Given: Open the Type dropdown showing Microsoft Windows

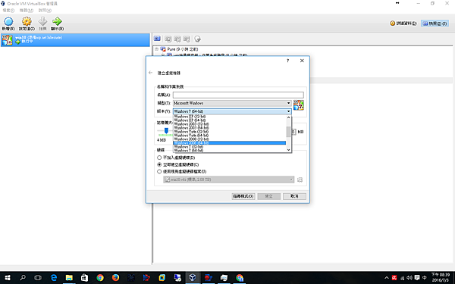Looking at the screenshot, I should tap(232, 103).
